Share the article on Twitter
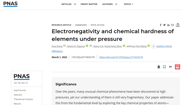Viewport: 182px width, 105px height. point(164,25)
